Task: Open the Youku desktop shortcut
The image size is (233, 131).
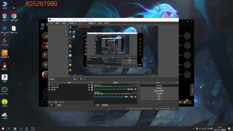Action: (x=5, y=78)
